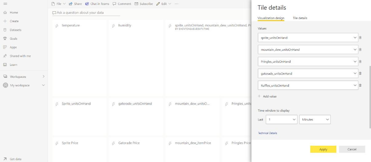
Task: Click Add value
Action: click(x=267, y=96)
